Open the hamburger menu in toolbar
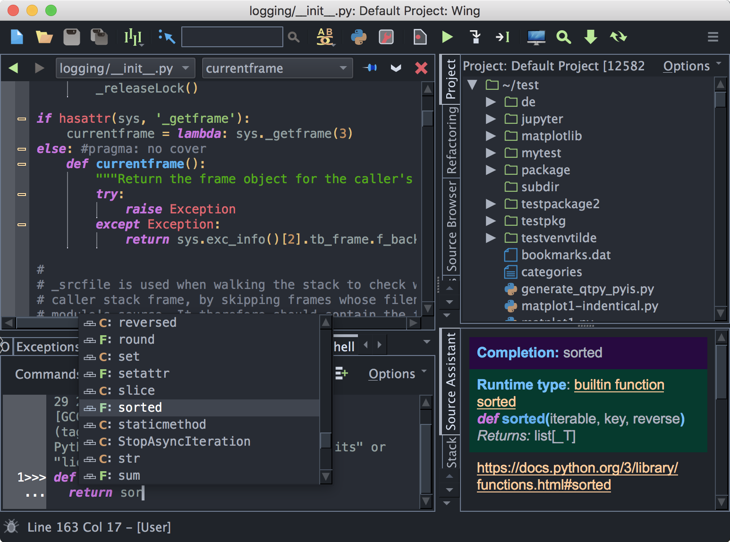 (713, 37)
